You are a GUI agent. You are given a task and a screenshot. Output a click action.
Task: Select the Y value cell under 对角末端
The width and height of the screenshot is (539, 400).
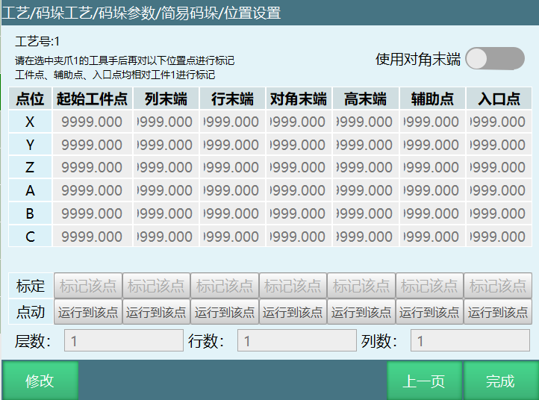299,145
